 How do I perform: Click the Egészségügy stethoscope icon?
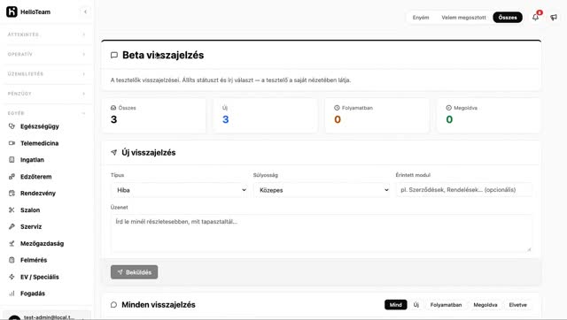12,126
